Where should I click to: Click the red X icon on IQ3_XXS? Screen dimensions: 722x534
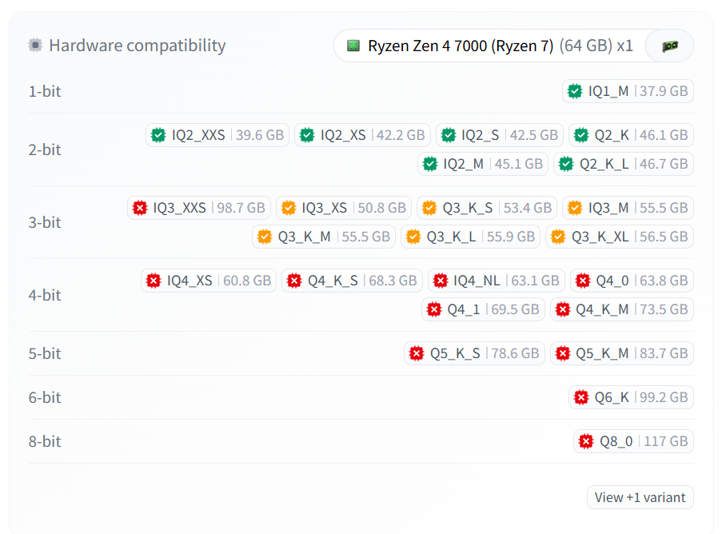click(140, 208)
